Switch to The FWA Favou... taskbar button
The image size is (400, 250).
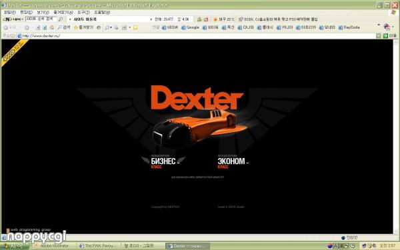pyautogui.click(x=98, y=246)
